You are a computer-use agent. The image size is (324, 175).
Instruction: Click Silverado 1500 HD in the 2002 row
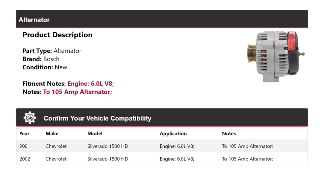pos(108,159)
